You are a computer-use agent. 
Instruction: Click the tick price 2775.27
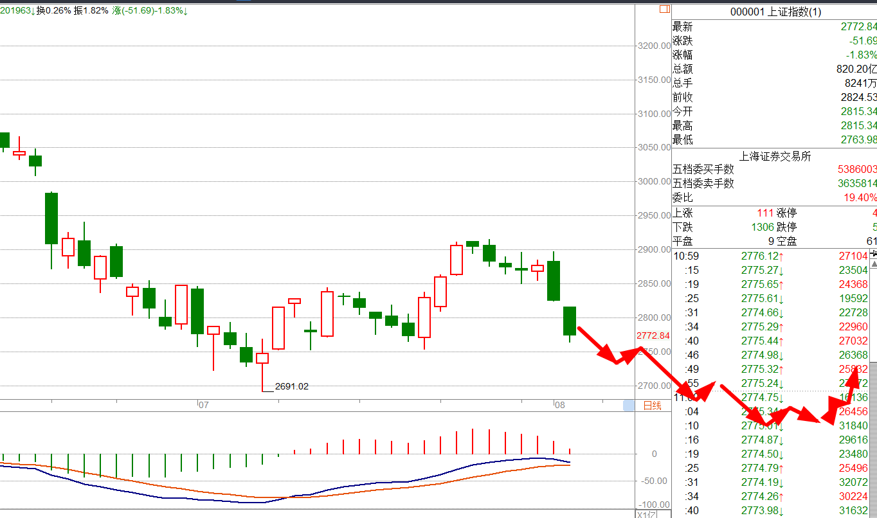[760, 270]
